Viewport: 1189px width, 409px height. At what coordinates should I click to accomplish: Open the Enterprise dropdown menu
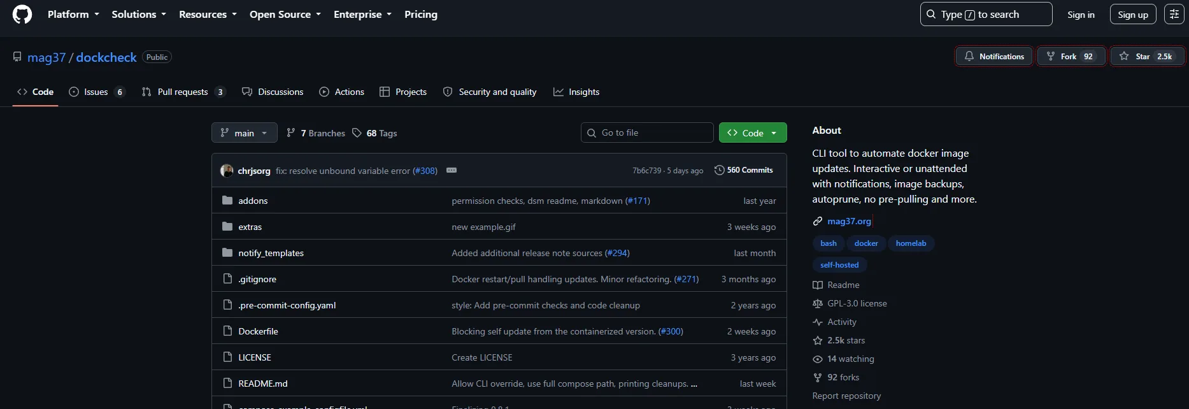(362, 14)
